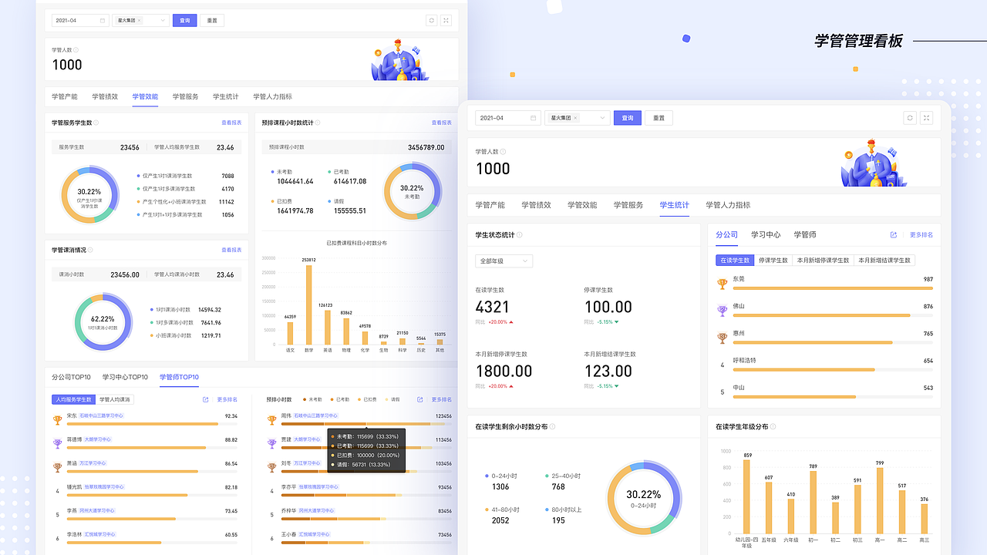The height and width of the screenshot is (555, 987).
Task: Select the 人均服务学生数 ranking option
Action: coord(74,399)
